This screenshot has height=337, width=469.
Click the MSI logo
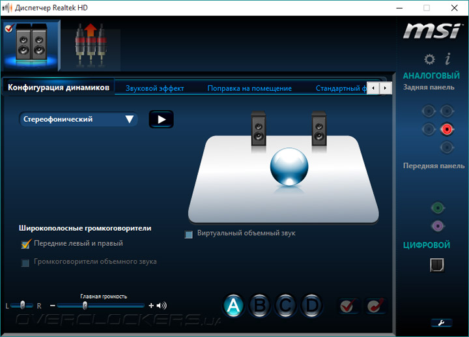point(431,31)
